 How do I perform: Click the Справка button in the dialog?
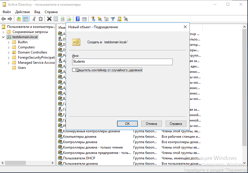176,124
